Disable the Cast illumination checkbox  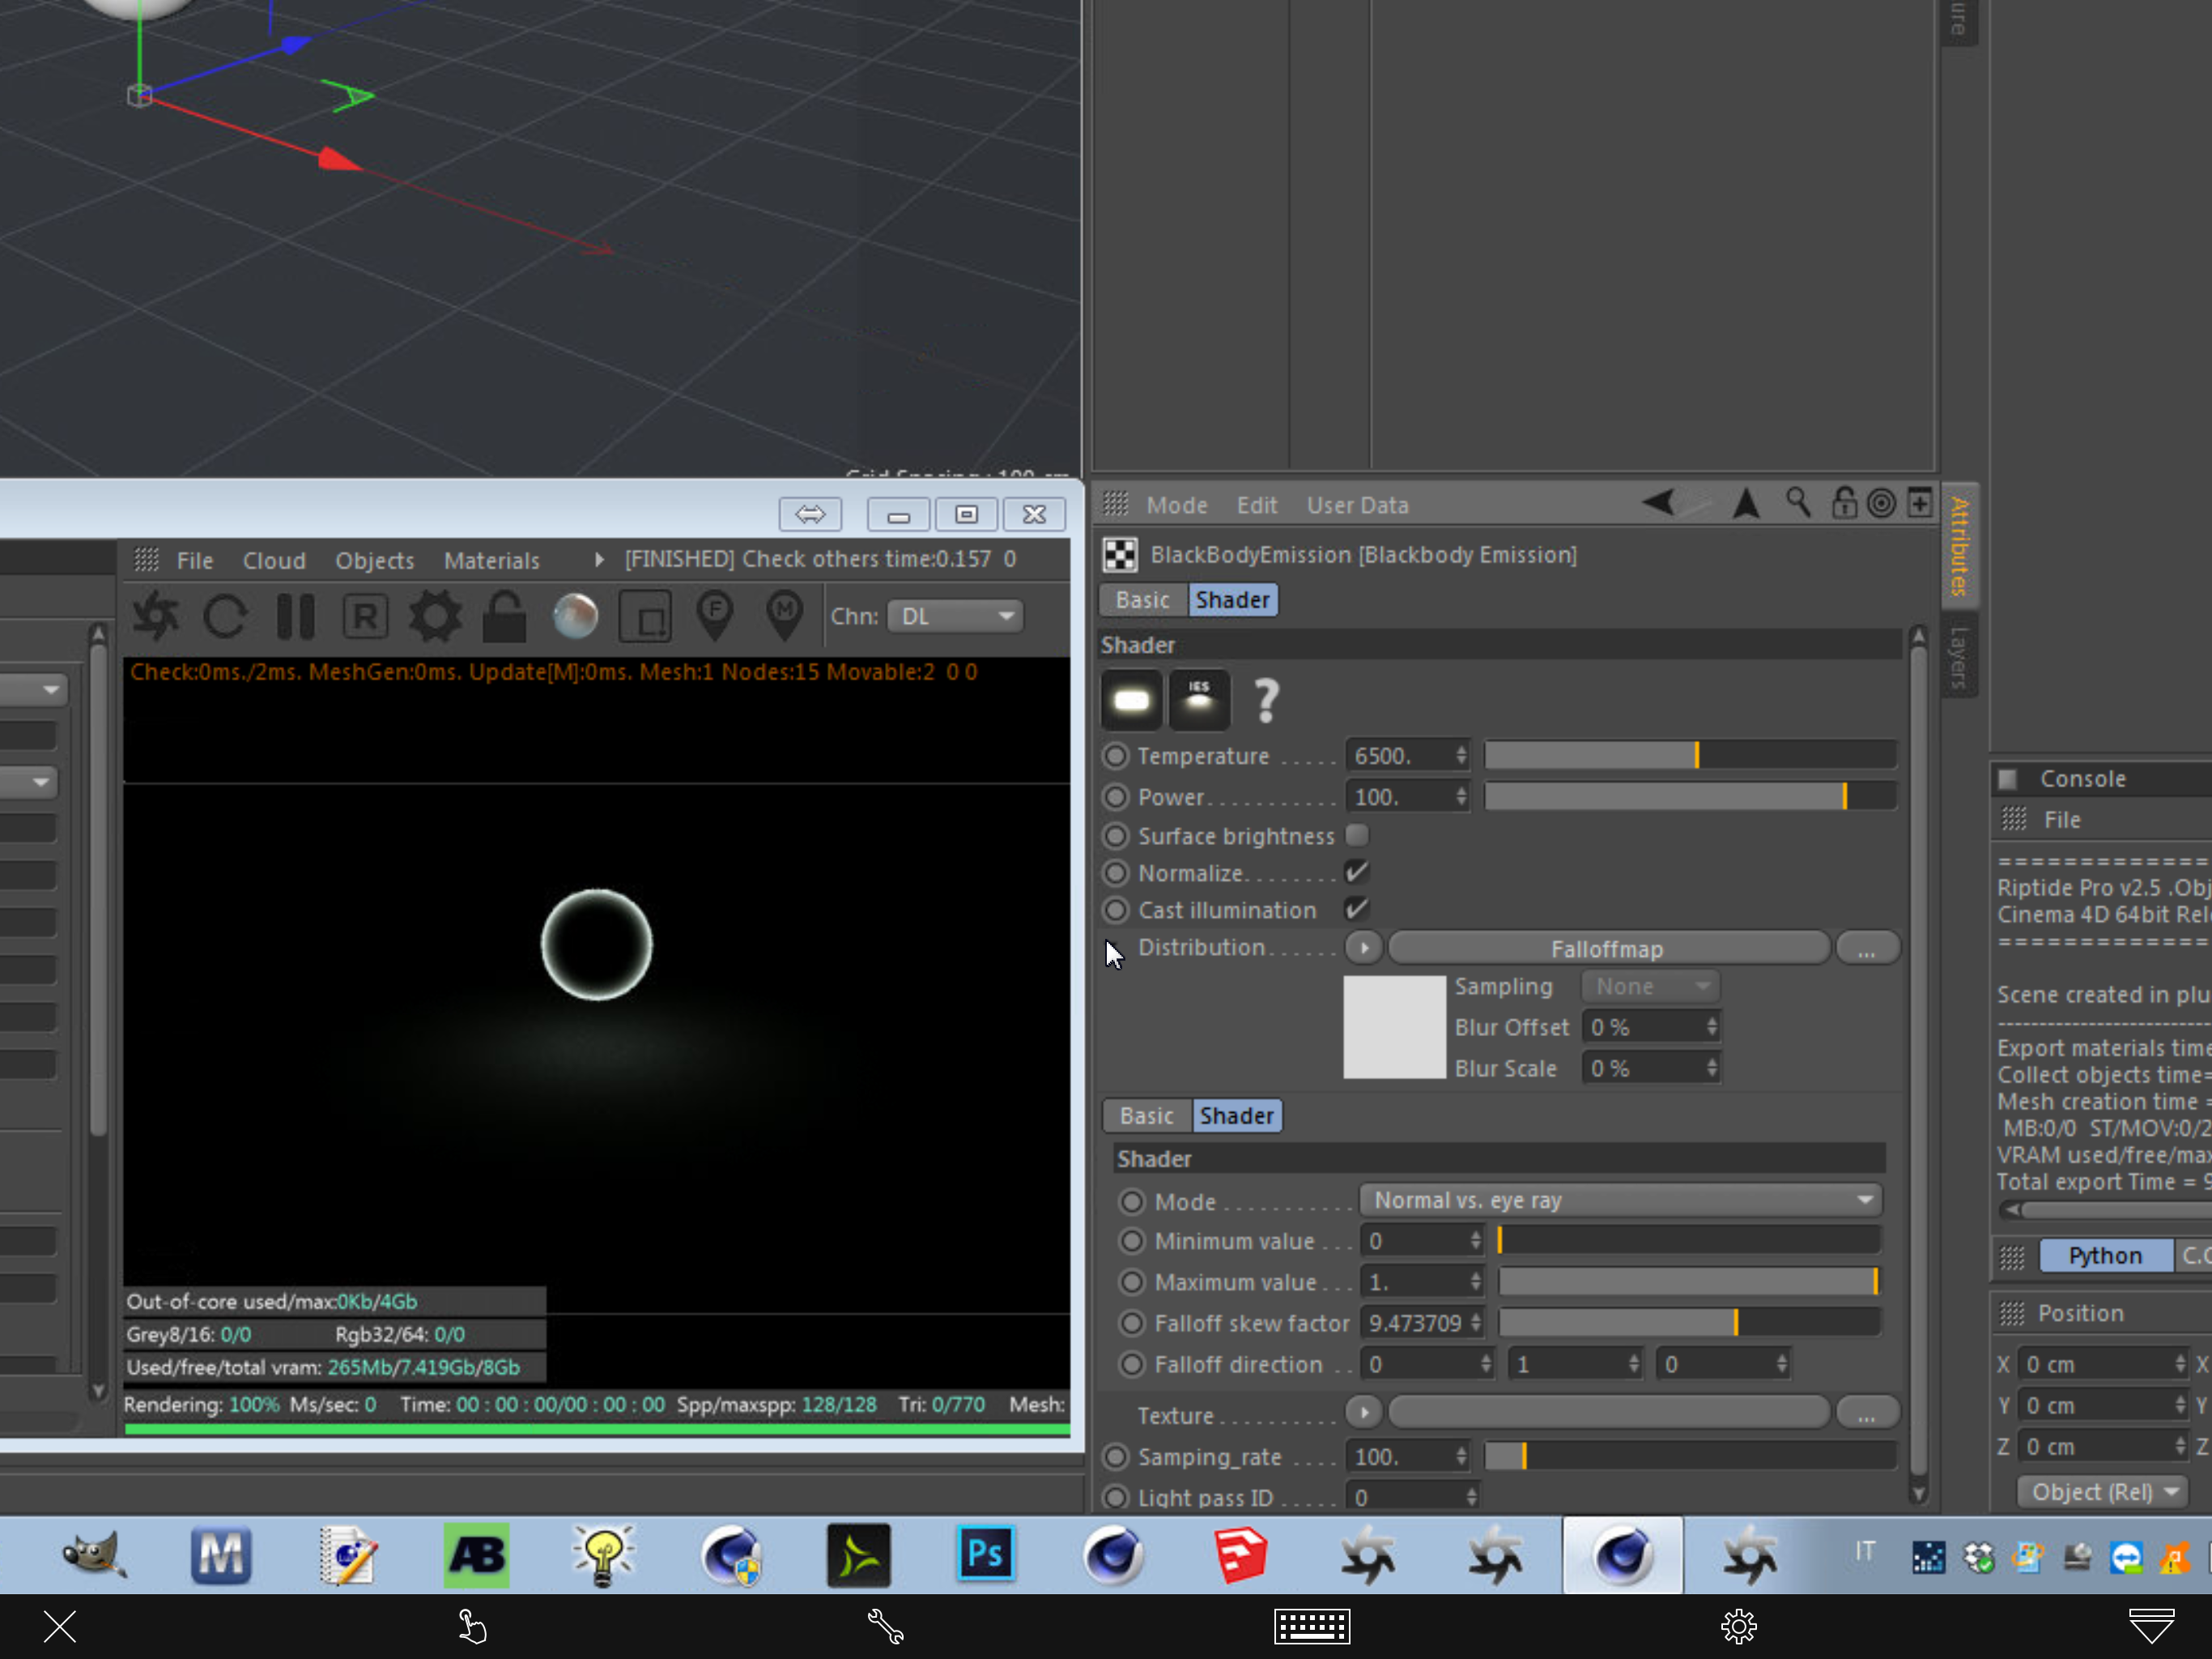[x=1356, y=910]
